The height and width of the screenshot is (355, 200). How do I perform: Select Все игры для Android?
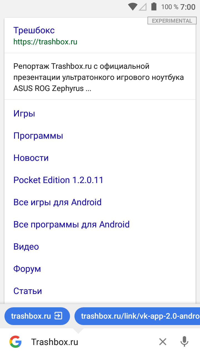coord(57,202)
